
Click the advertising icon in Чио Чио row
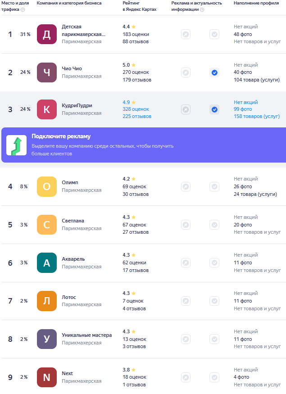186,72
